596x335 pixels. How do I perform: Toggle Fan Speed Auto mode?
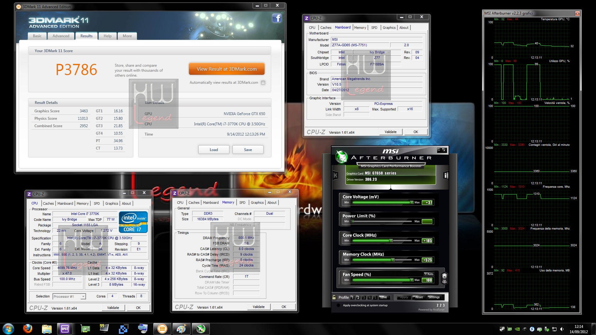point(429,274)
